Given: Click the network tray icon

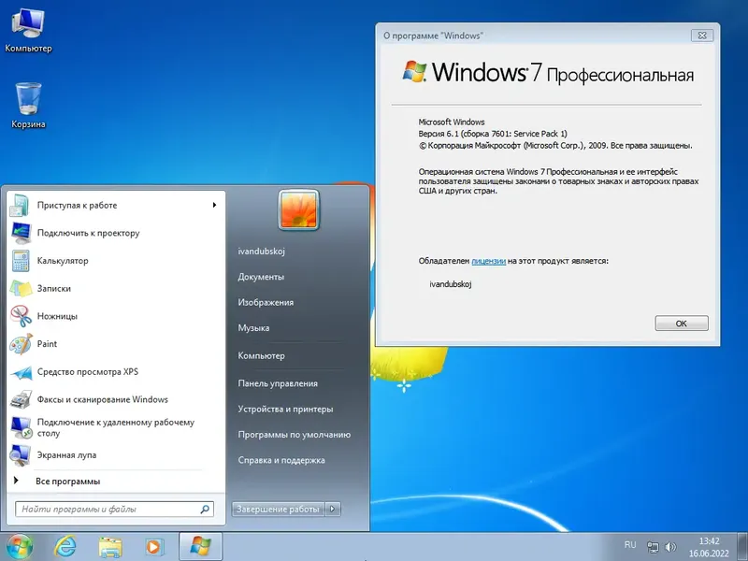Looking at the screenshot, I should [x=652, y=547].
